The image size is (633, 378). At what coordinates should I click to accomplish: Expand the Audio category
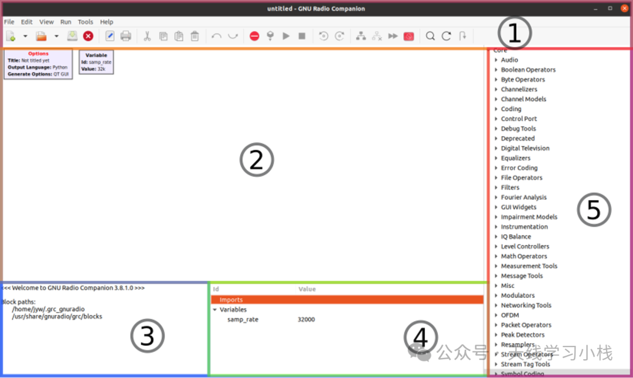[496, 60]
